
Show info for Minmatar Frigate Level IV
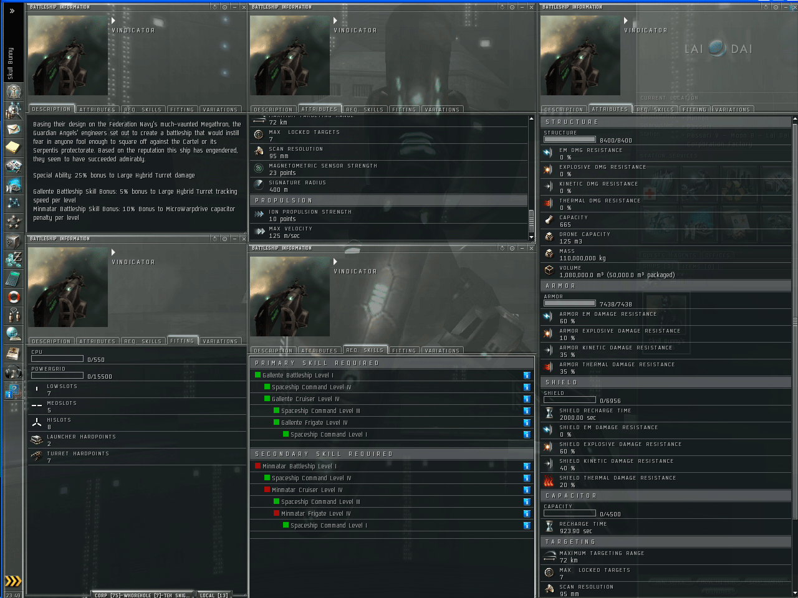coord(527,513)
